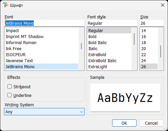This screenshot has height=131, width=168.
Task: Enable the Strikeout checkbox
Action: click(x=9, y=87)
